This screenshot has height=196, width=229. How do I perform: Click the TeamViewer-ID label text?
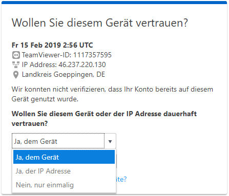pyautogui.click(x=47, y=55)
